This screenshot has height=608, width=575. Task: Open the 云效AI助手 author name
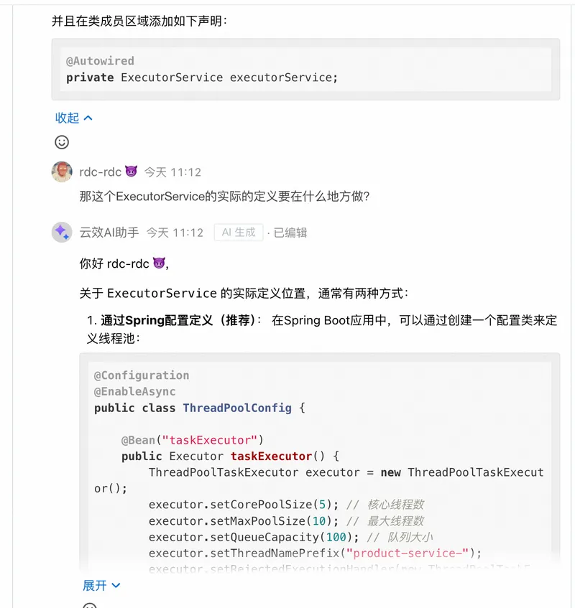[x=109, y=233]
